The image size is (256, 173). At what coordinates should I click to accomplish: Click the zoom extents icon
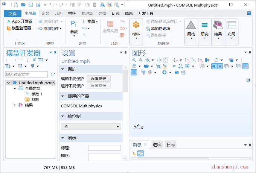(x=166, y=60)
